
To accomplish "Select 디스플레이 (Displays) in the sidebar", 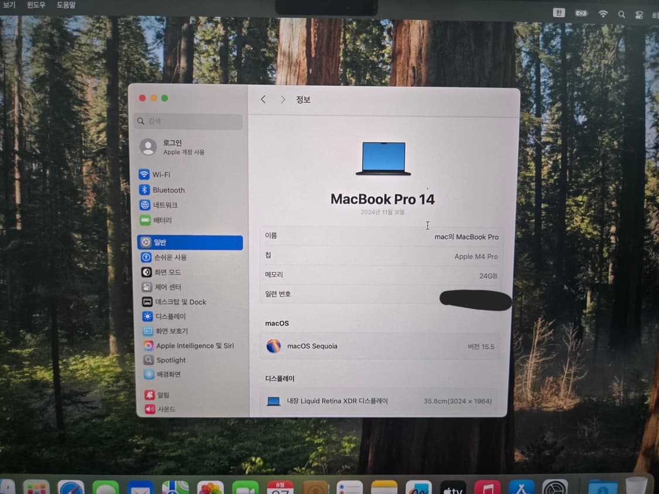I will point(170,317).
